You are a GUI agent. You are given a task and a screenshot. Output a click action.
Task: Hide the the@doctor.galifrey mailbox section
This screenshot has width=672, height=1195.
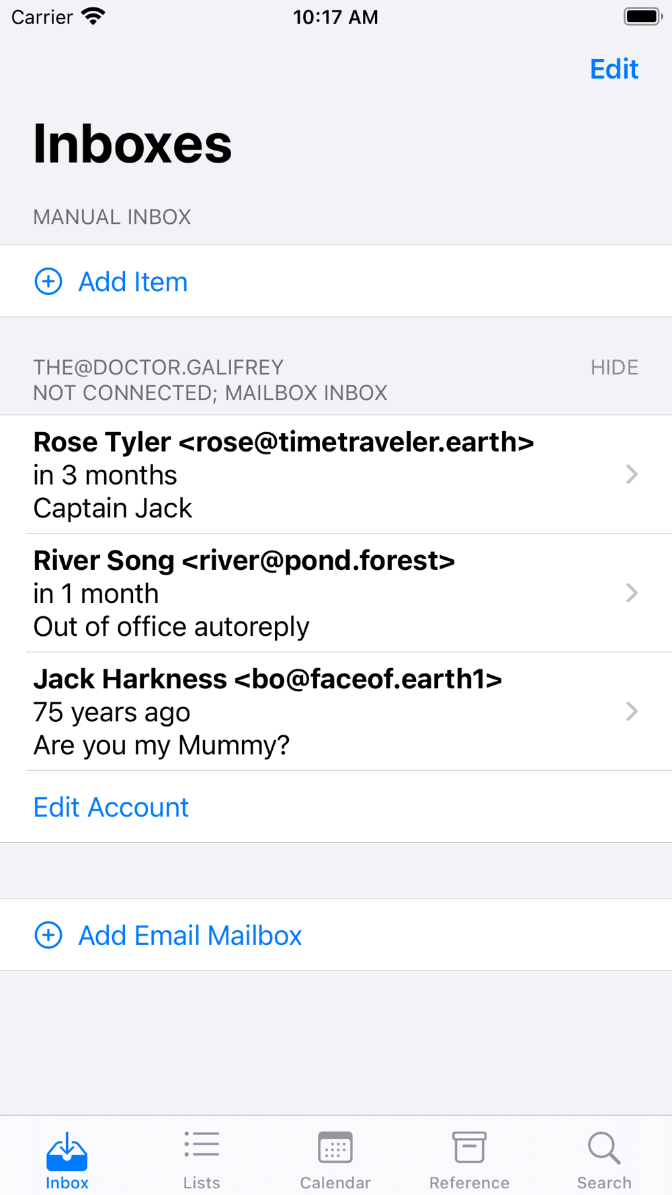[x=614, y=368]
